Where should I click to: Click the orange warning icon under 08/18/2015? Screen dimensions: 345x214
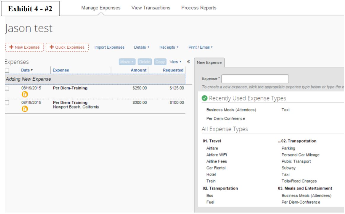25,109
